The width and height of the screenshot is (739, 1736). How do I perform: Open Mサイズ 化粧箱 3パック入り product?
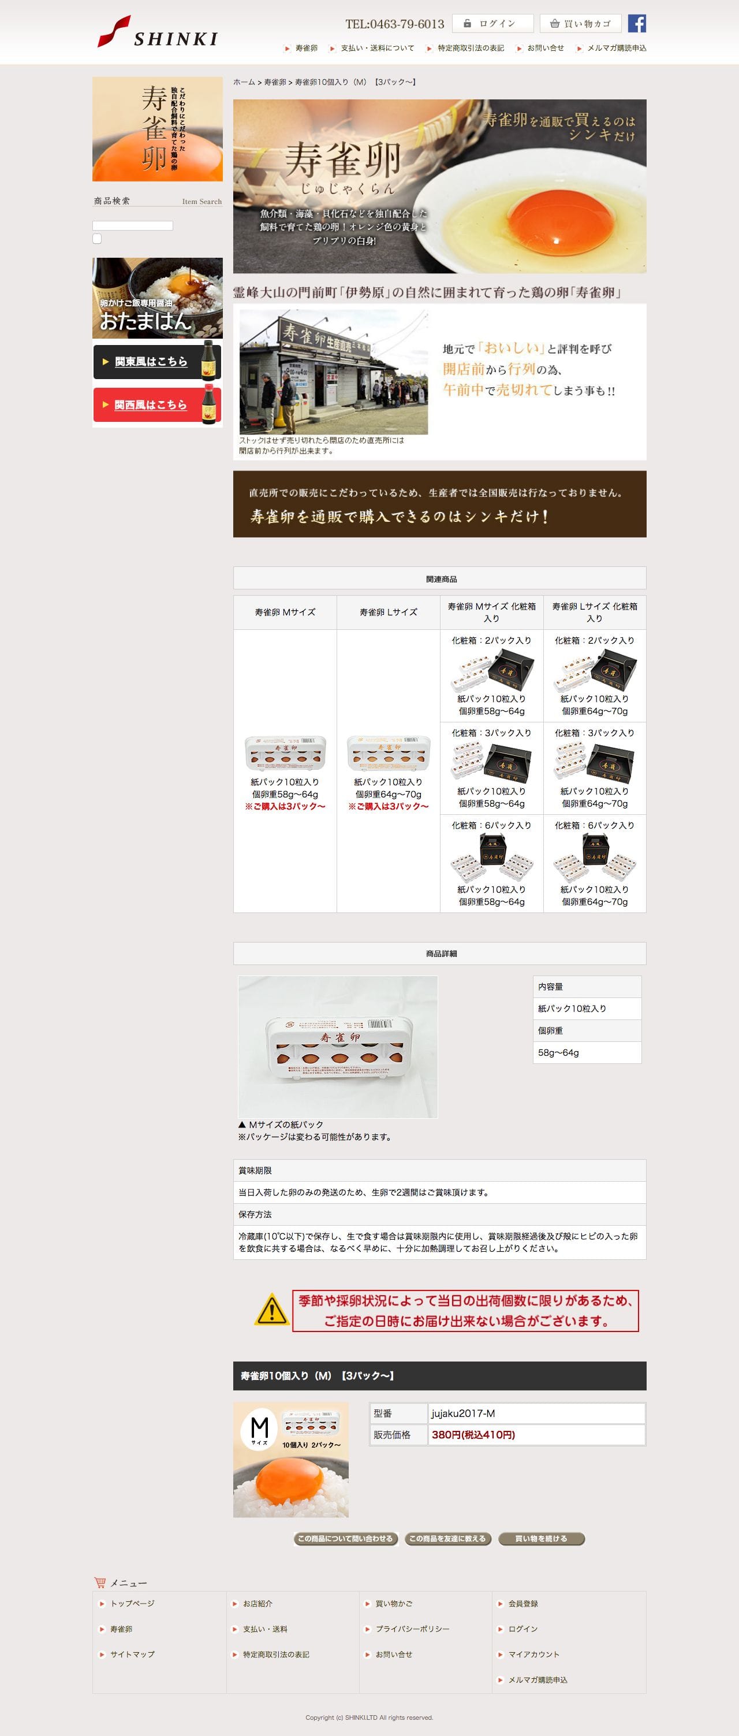point(492,763)
